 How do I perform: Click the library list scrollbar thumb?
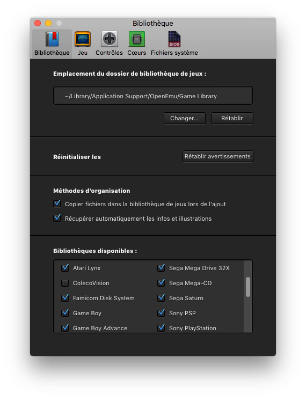(x=248, y=287)
